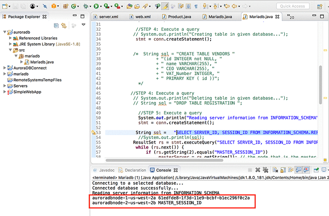This screenshot has height=216, width=329.
Task: Expand the Servers project
Action: click(5, 86)
